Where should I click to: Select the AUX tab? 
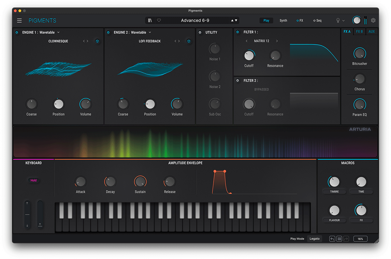pos(372,32)
